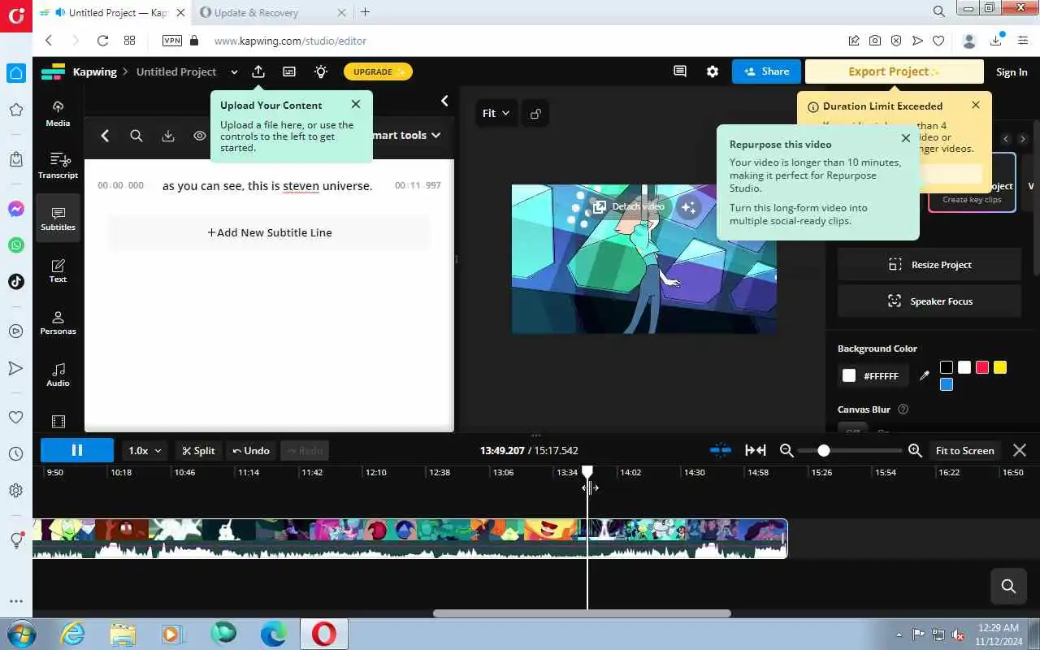Image resolution: width=1040 pixels, height=650 pixels.
Task: Click the UPGRADE button
Action: click(x=378, y=71)
